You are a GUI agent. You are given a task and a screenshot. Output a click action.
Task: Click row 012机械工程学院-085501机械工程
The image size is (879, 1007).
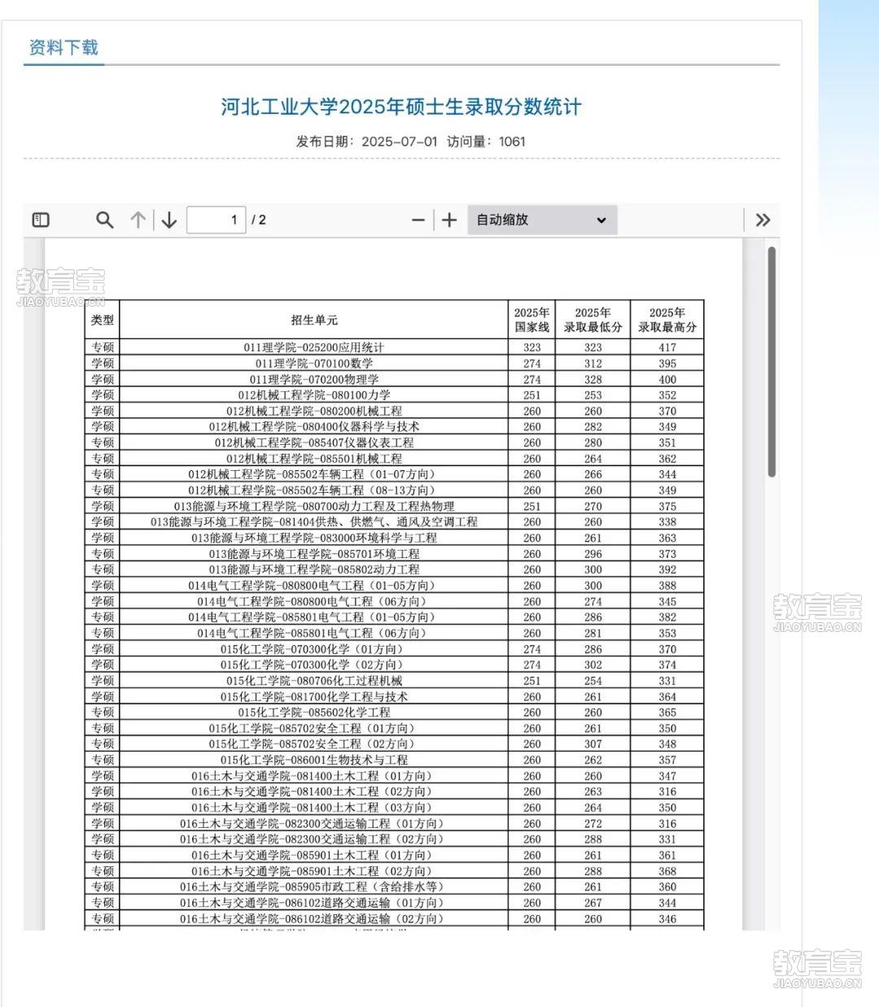pos(394,459)
